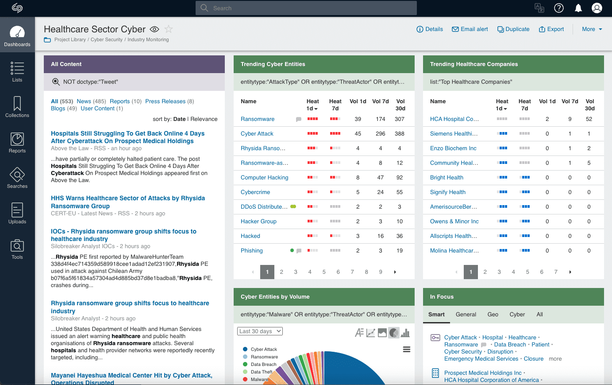The image size is (612, 385).
Task: Toggle the watch eye icon next to title
Action: pyautogui.click(x=154, y=29)
